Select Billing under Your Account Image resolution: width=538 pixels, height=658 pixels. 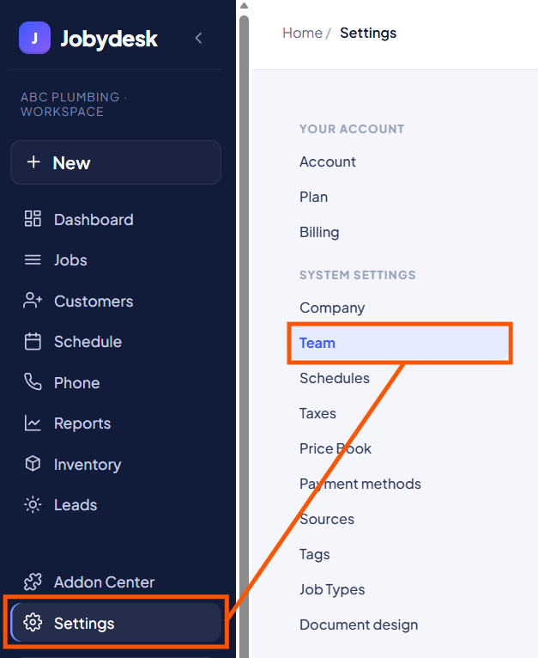tap(319, 232)
